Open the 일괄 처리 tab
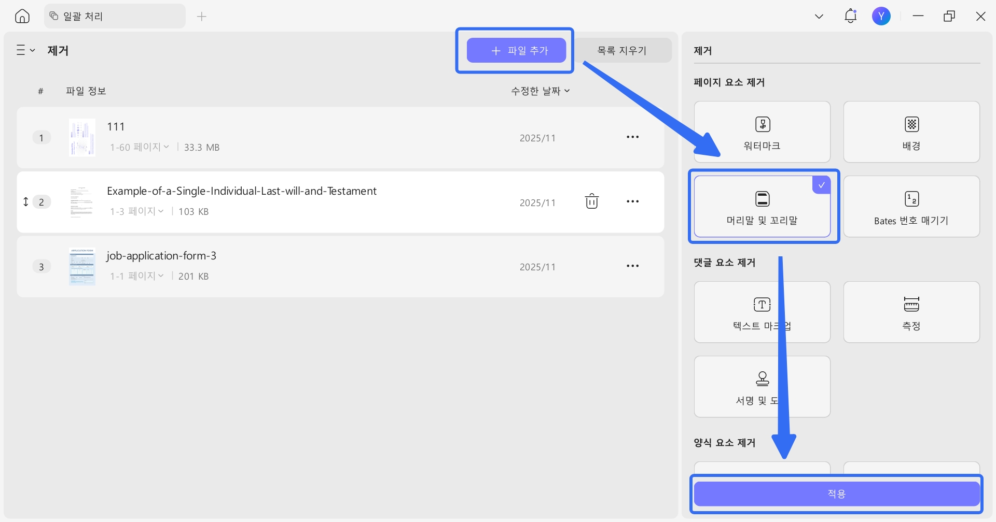This screenshot has height=522, width=996. 115,17
